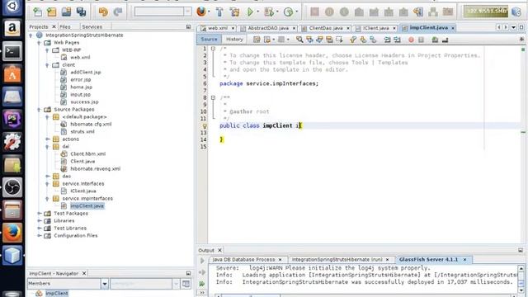Collapse the WEB-INF folder node
Screen dimensions: 528x297
click(x=47, y=50)
